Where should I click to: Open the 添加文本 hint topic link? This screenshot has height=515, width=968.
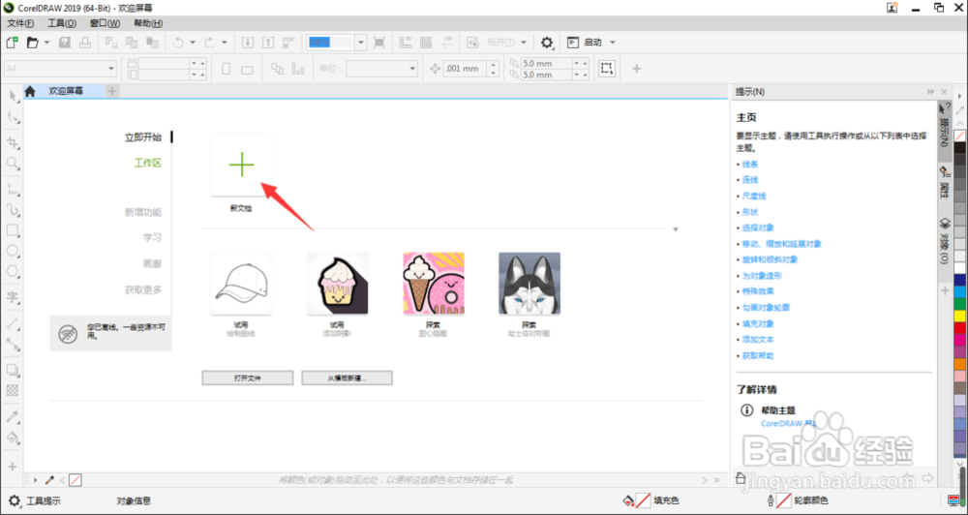point(758,340)
